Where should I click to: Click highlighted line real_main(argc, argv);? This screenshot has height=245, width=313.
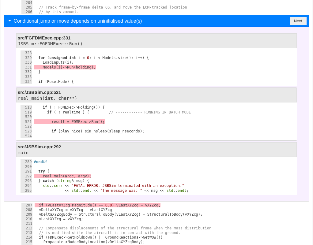pyautogui.click(x=63, y=176)
